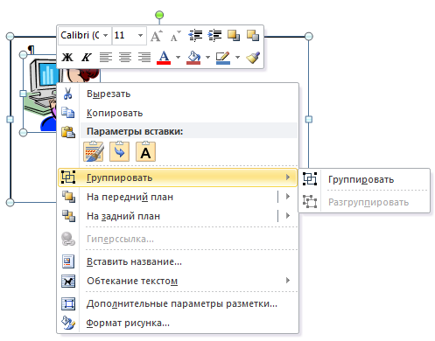Open the font size 11 dropdown

tap(140, 36)
